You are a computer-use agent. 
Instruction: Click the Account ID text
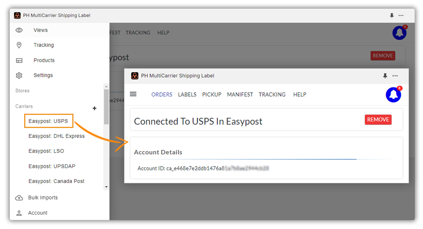(x=203, y=169)
